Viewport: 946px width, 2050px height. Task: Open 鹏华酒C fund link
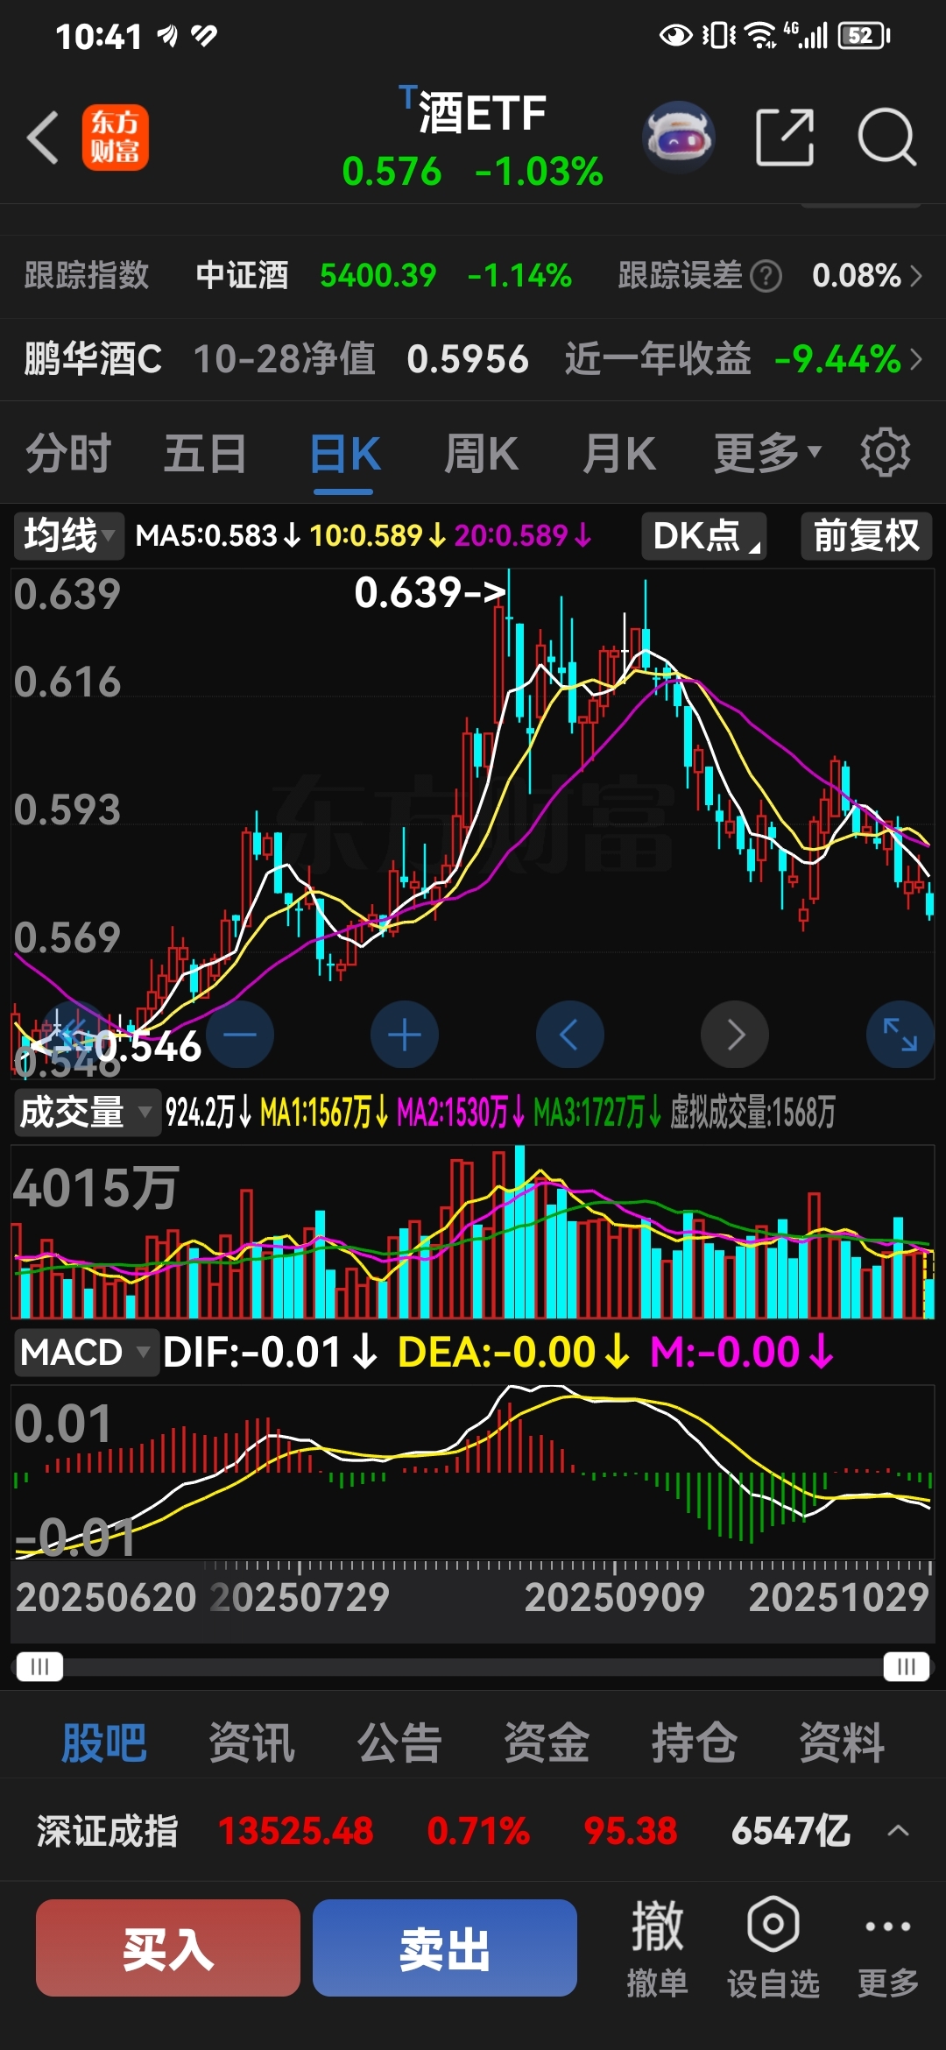93,359
